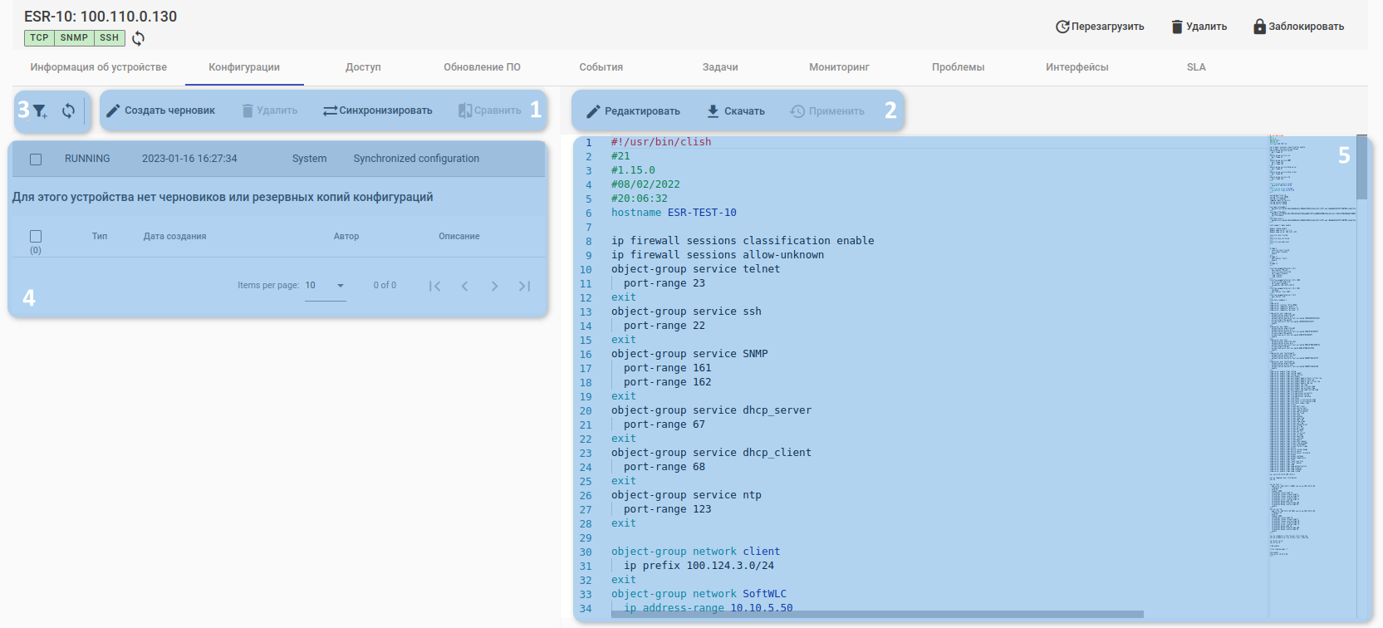
Task: Click Перезагрузить to reboot the device
Action: pyautogui.click(x=1099, y=27)
